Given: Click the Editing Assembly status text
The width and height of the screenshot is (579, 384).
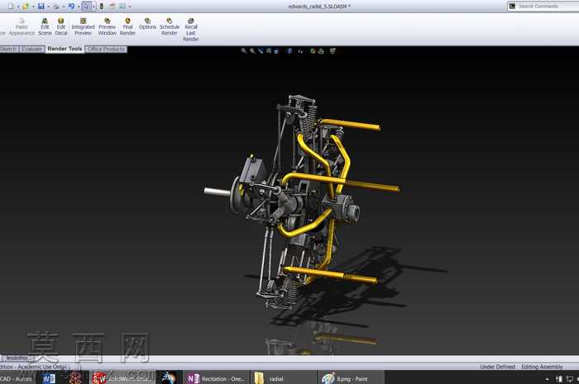Looking at the screenshot, I should pos(542,367).
